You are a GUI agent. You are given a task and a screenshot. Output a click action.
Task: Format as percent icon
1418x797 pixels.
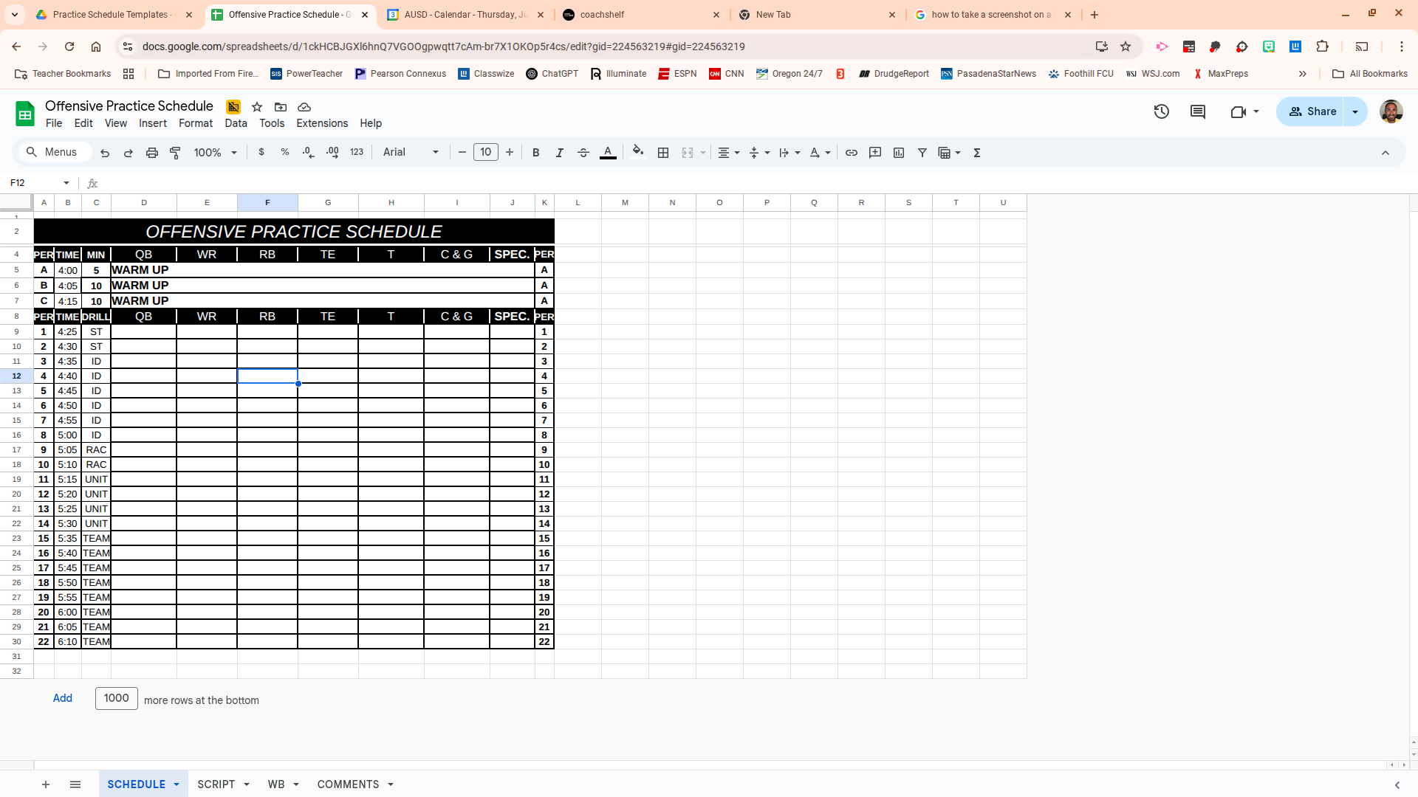285,152
